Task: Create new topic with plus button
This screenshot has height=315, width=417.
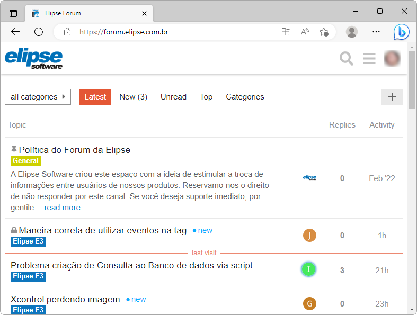Action: point(392,97)
